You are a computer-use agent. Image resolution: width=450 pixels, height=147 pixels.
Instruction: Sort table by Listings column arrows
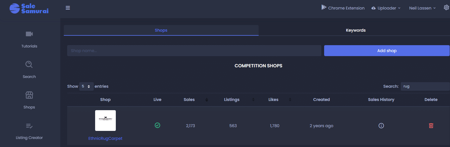[253, 100]
